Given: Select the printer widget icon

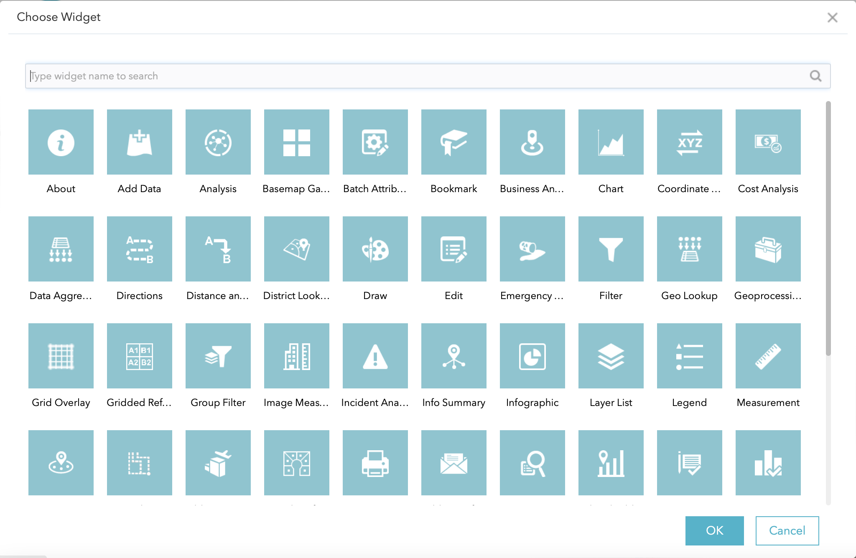Looking at the screenshot, I should (375, 463).
